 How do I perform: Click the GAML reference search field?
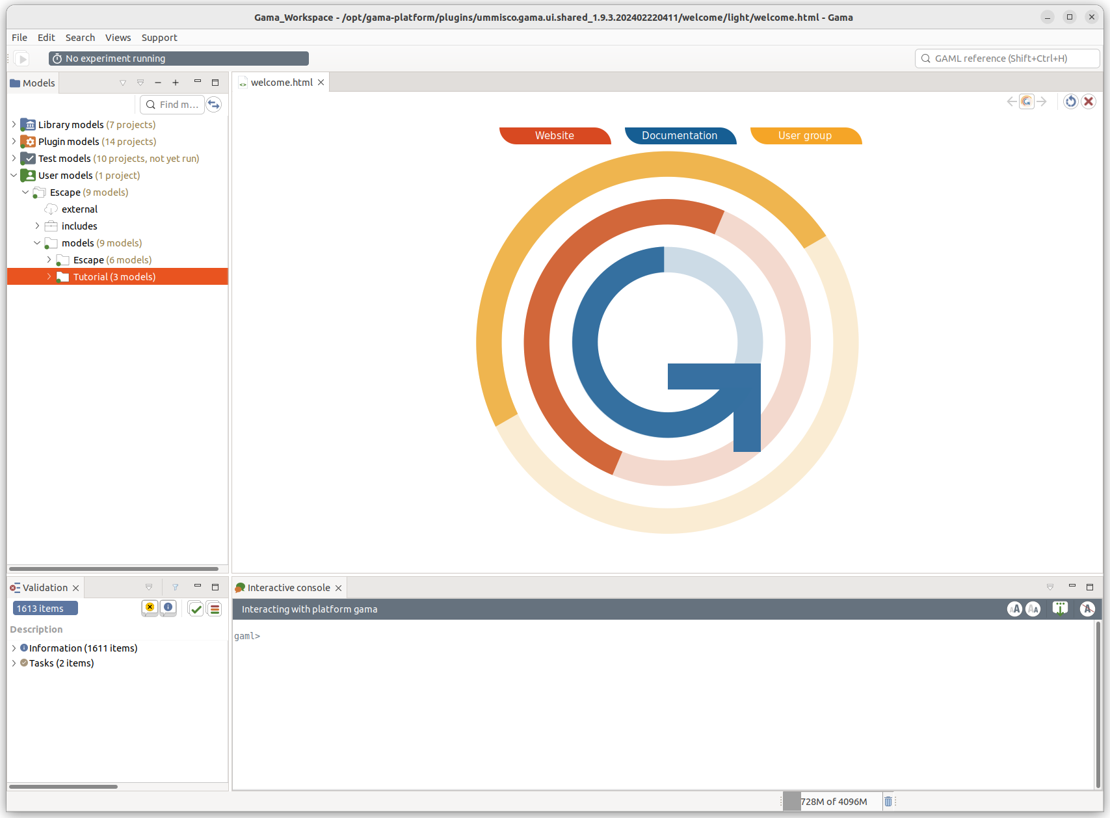click(1007, 59)
